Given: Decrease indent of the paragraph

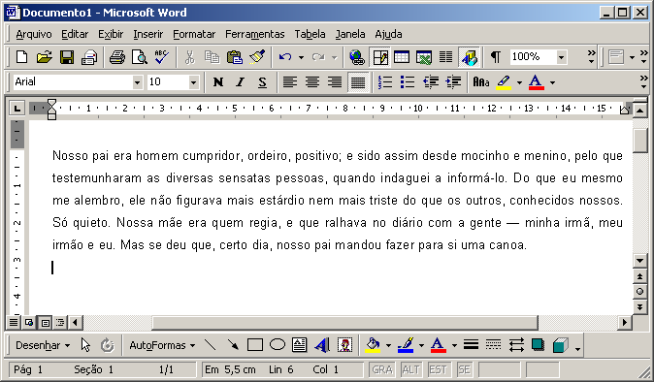Looking at the screenshot, I should tap(431, 82).
